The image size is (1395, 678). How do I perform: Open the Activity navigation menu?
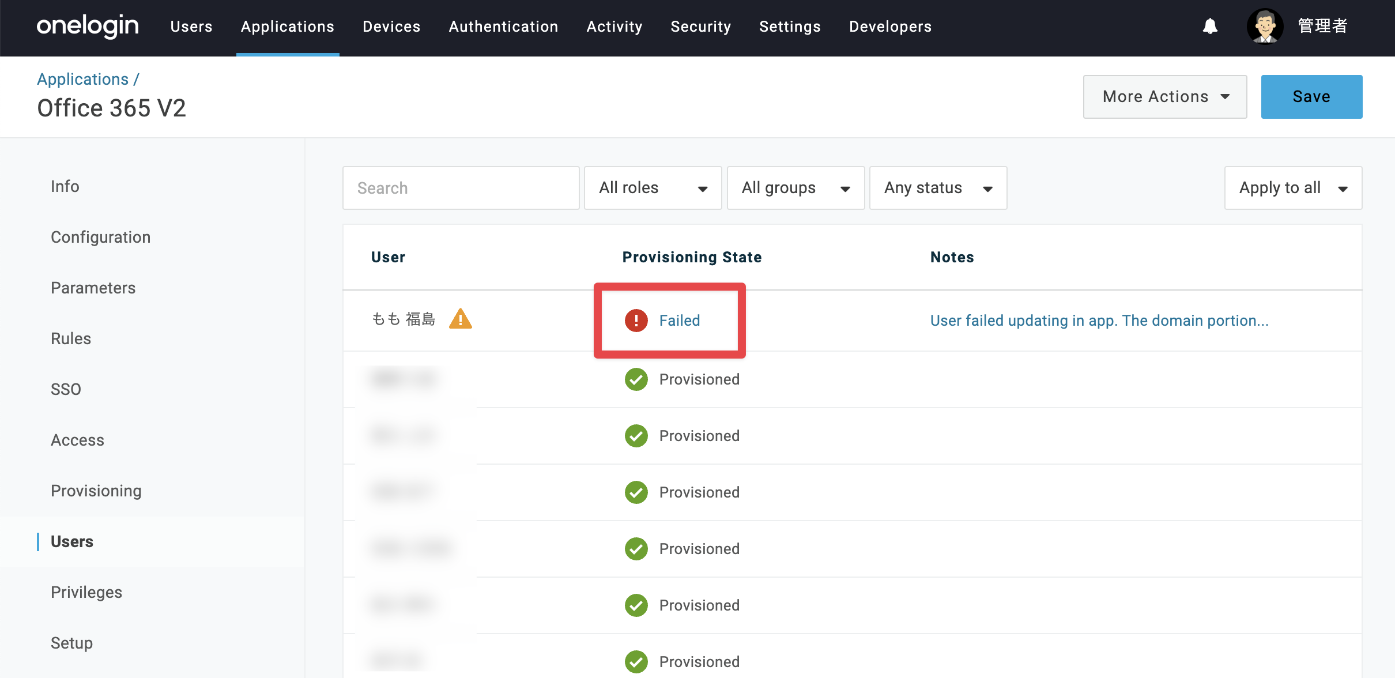point(614,27)
